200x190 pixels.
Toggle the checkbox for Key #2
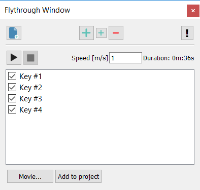pos(12,87)
